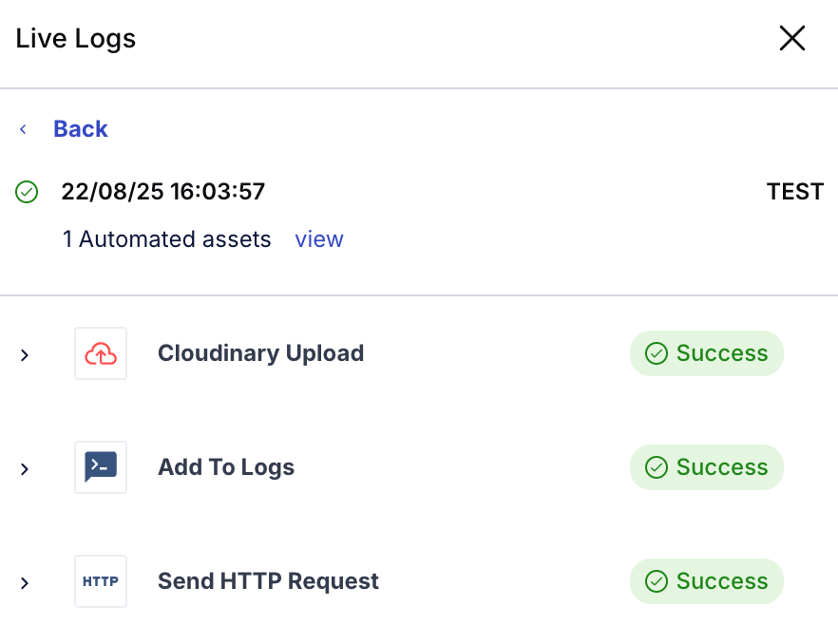This screenshot has height=625, width=838.
Task: Expand the Cloudinary Upload step details
Action: click(x=26, y=353)
